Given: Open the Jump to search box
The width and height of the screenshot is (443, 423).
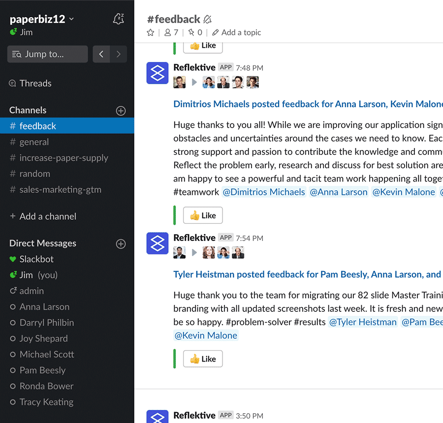Looking at the screenshot, I should [47, 54].
